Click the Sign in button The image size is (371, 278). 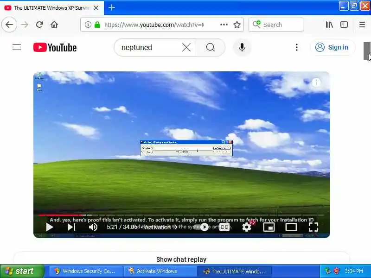(x=333, y=47)
